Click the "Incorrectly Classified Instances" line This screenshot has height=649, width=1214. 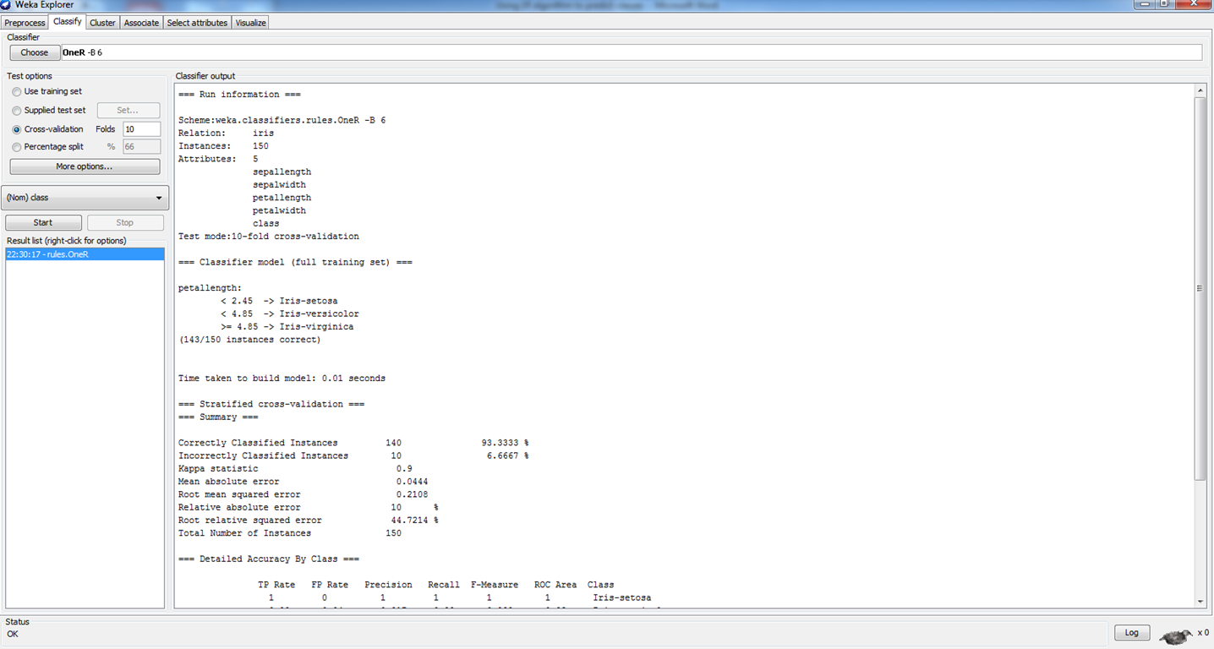point(353,455)
